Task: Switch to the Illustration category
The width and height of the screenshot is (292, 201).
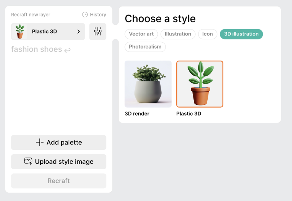Action: point(178,34)
